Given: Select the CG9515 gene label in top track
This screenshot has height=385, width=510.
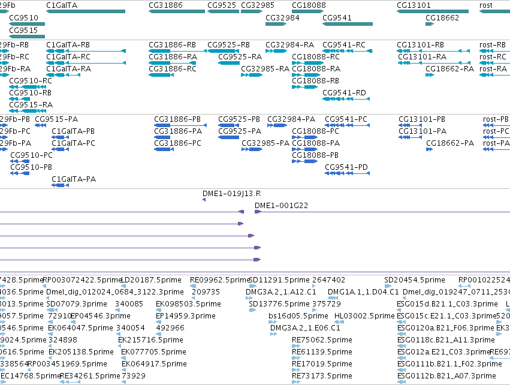Looking at the screenshot, I should [x=23, y=30].
